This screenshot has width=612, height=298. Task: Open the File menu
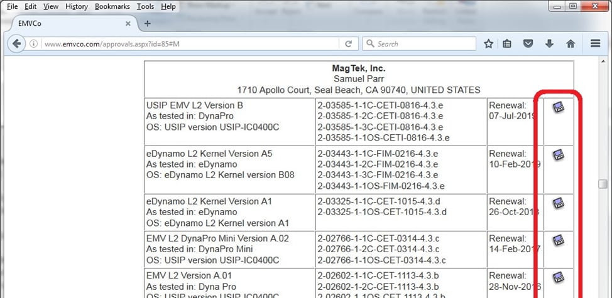12,7
